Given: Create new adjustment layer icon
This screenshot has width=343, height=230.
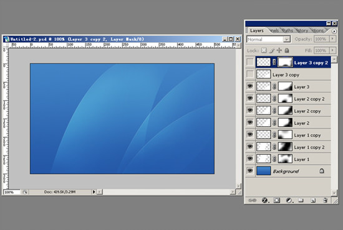Looking at the screenshot, I should [289, 200].
